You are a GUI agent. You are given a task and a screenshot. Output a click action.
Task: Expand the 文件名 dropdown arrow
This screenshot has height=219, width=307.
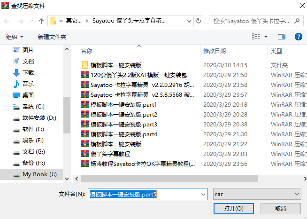click(203, 194)
